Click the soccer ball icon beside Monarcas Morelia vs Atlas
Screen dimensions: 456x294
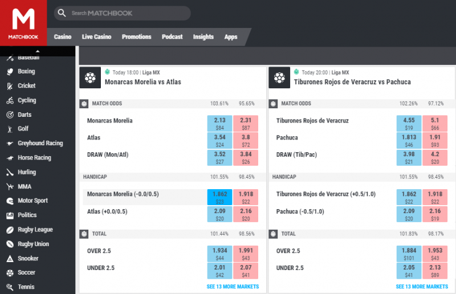[89, 77]
